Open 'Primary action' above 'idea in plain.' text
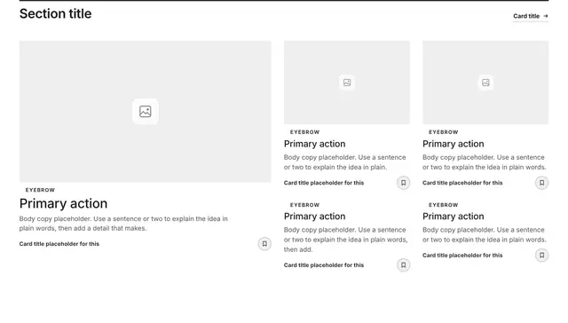568x323 pixels. tap(315, 144)
